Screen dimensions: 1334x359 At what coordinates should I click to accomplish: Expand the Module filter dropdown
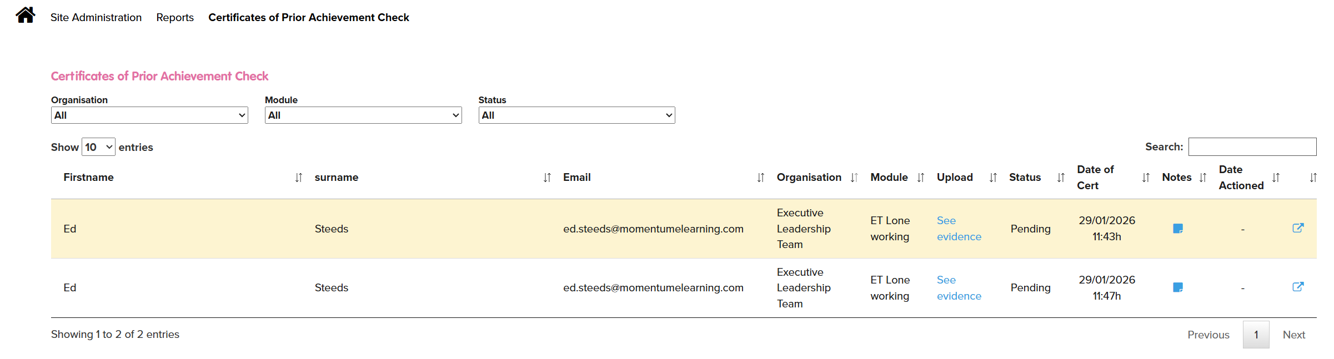[x=363, y=115]
